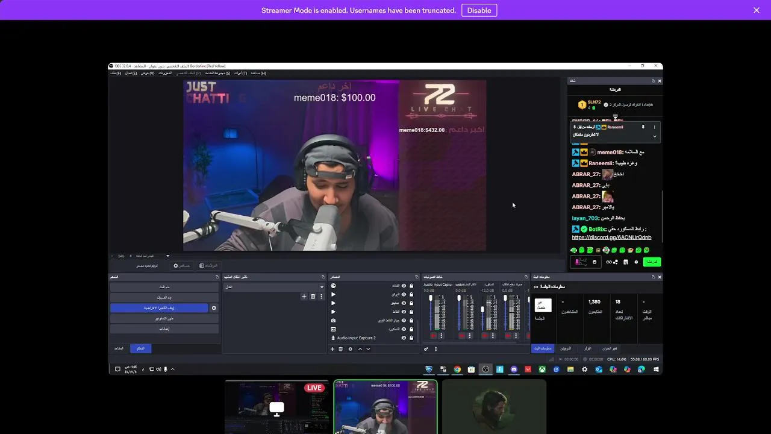Move the selected source down

368,349
